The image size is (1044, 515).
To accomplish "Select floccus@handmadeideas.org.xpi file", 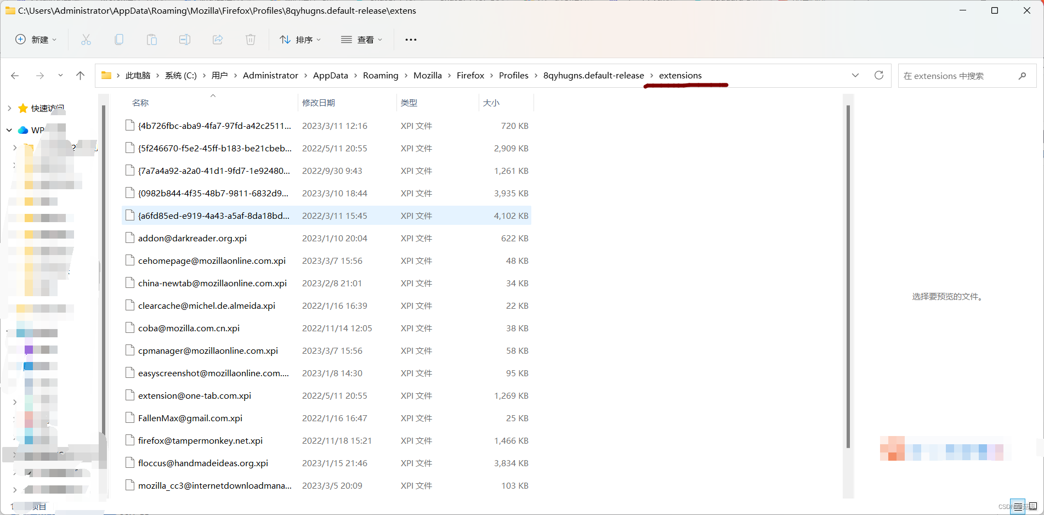I will 326,463.
